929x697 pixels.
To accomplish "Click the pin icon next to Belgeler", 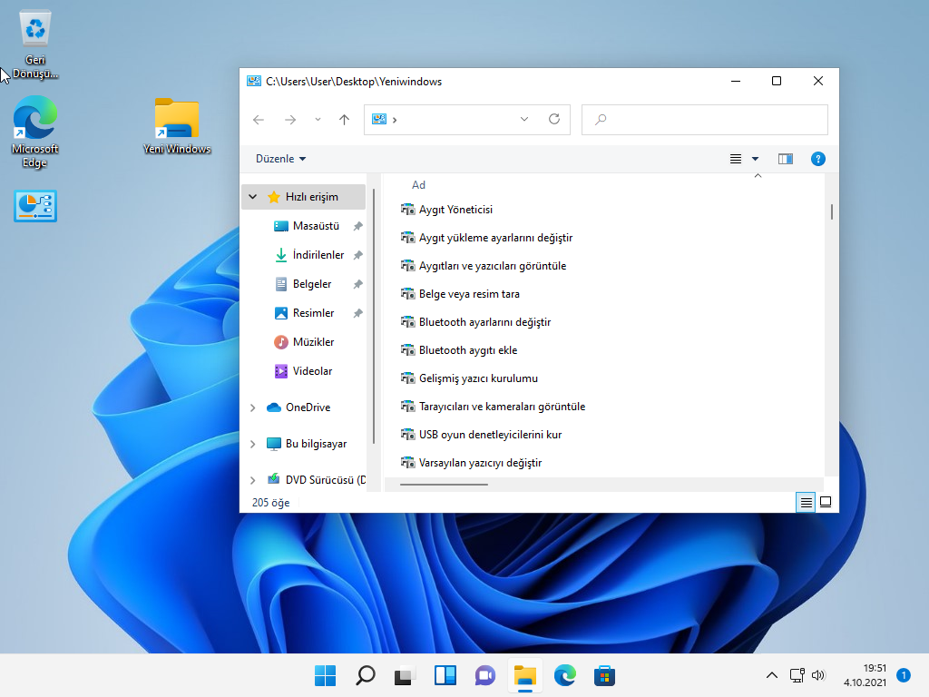I will pos(357,284).
